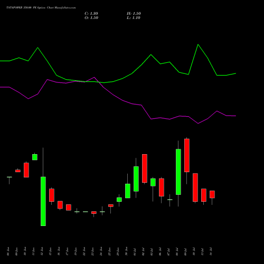Click the close value C: 1.30
Viewport: 264px width, 264px height.
(91, 14)
